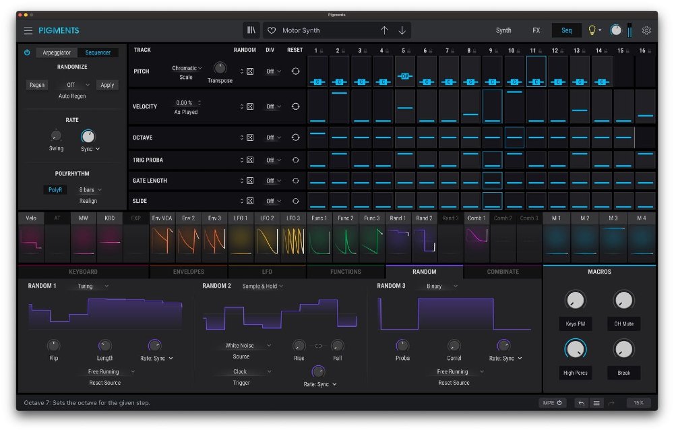Screen dimensions: 674x432
Task: Favorite the Motor Synth preset with heart icon
Action: click(272, 30)
